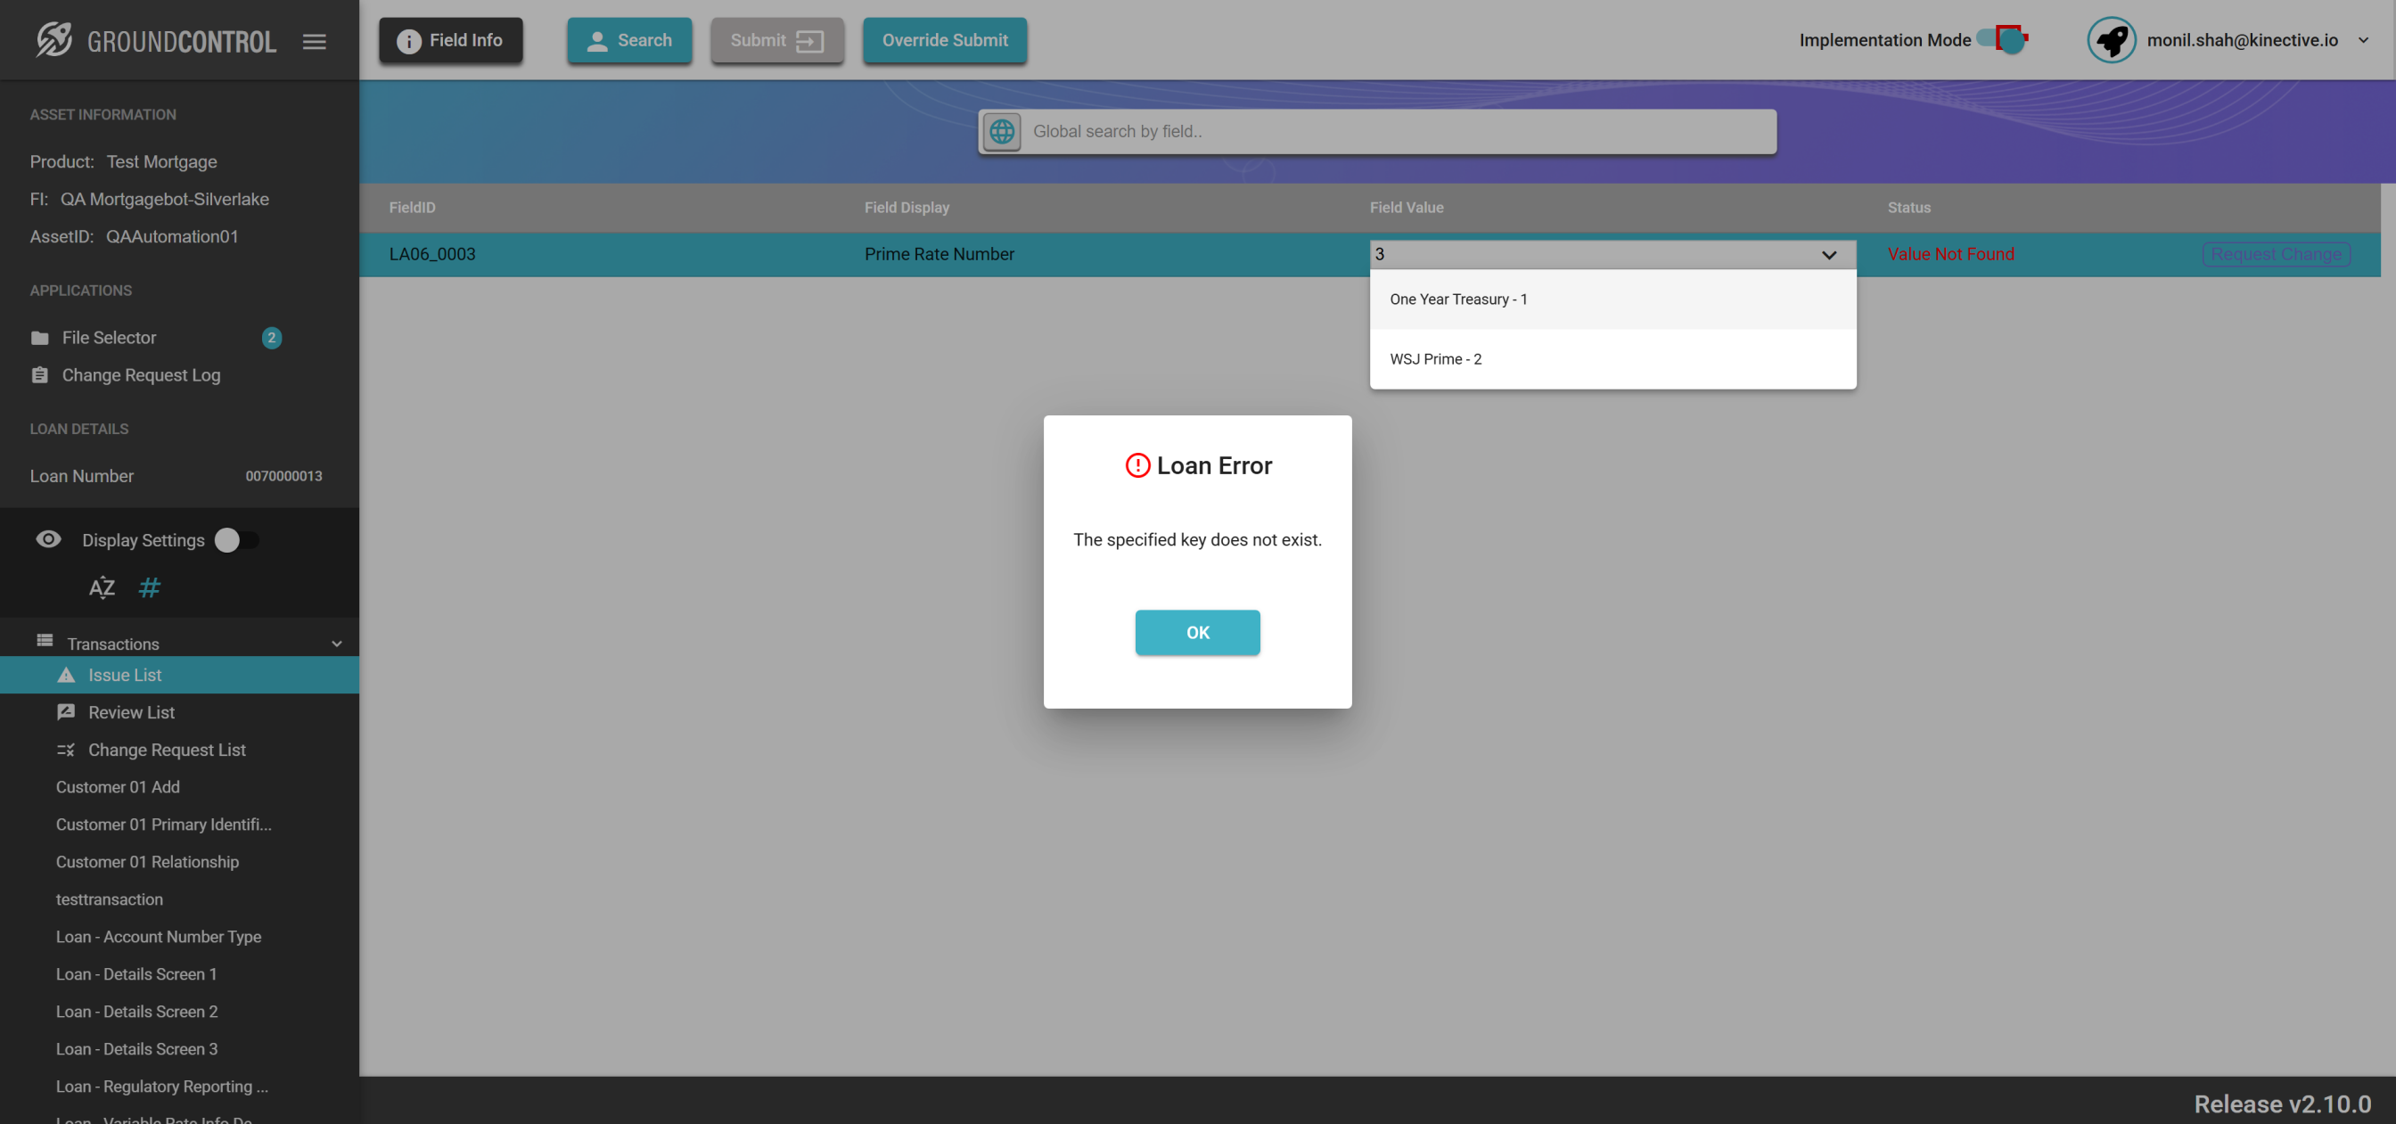Open the user account dropdown chevron
2396x1124 pixels.
2363,40
